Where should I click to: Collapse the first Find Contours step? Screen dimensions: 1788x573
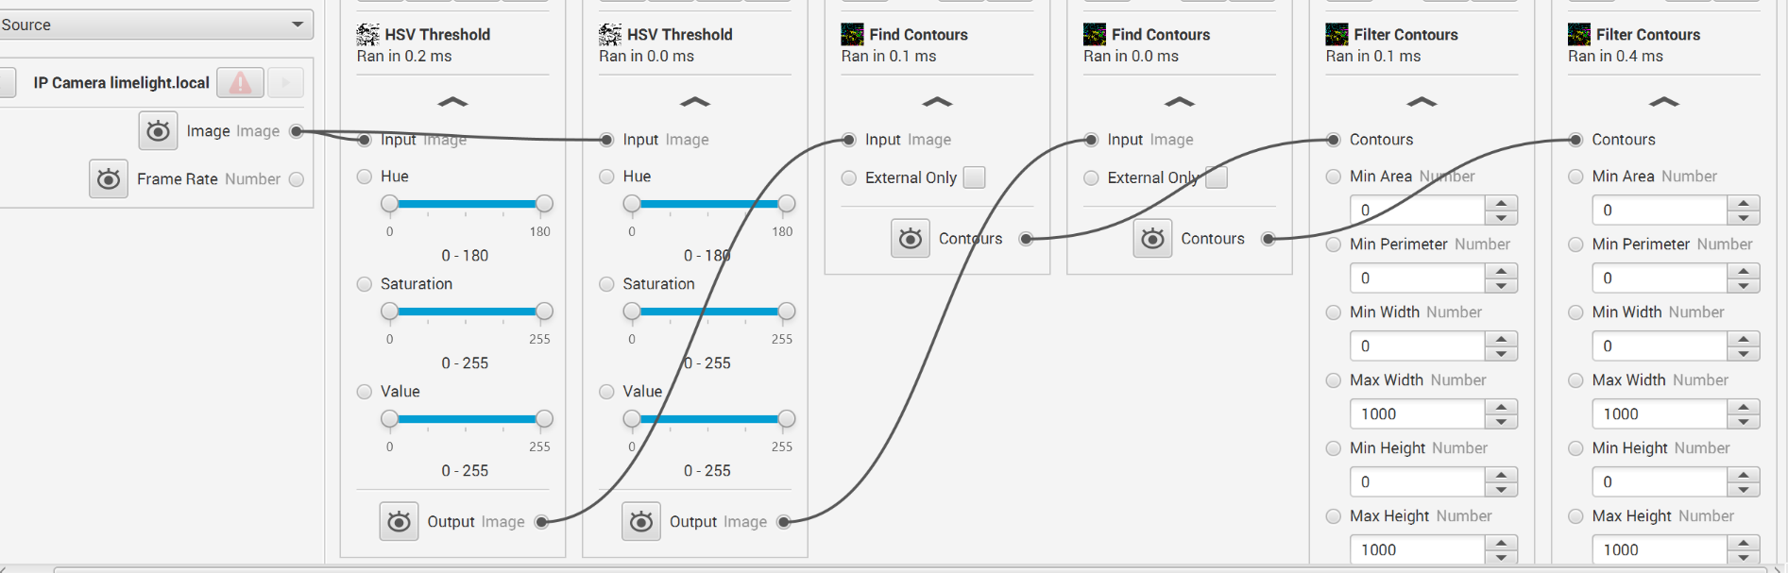click(x=937, y=101)
